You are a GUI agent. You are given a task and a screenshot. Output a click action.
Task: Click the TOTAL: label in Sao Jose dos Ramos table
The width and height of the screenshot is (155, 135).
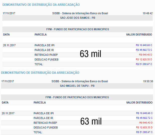pos(39,64)
